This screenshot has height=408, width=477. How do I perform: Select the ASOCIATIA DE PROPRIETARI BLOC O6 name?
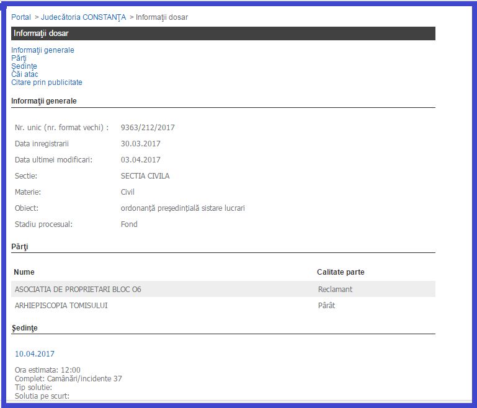[78, 290]
